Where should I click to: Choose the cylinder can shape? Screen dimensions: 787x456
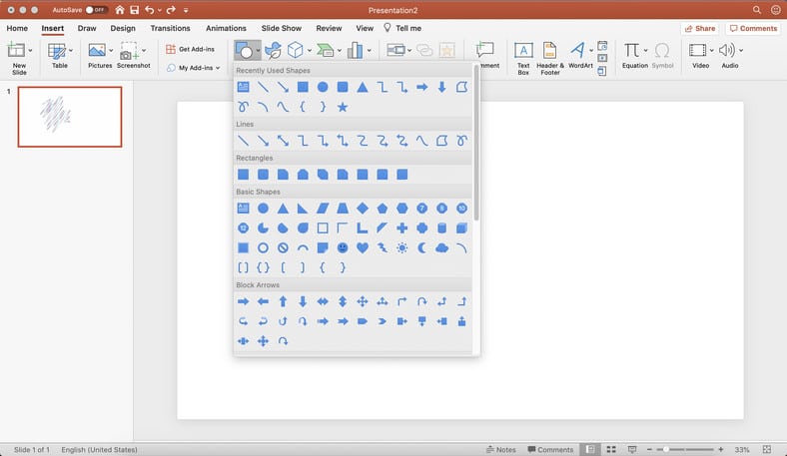[441, 228]
